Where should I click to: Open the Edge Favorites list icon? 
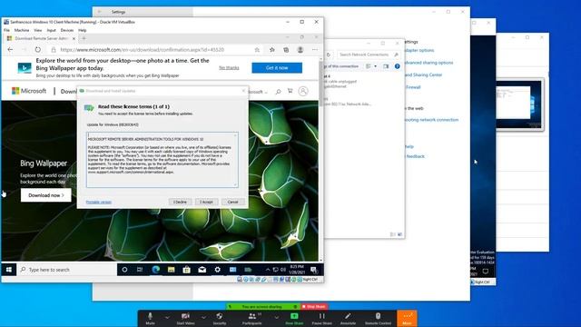[x=272, y=50]
